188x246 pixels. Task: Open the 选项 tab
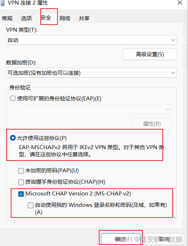point(26,18)
